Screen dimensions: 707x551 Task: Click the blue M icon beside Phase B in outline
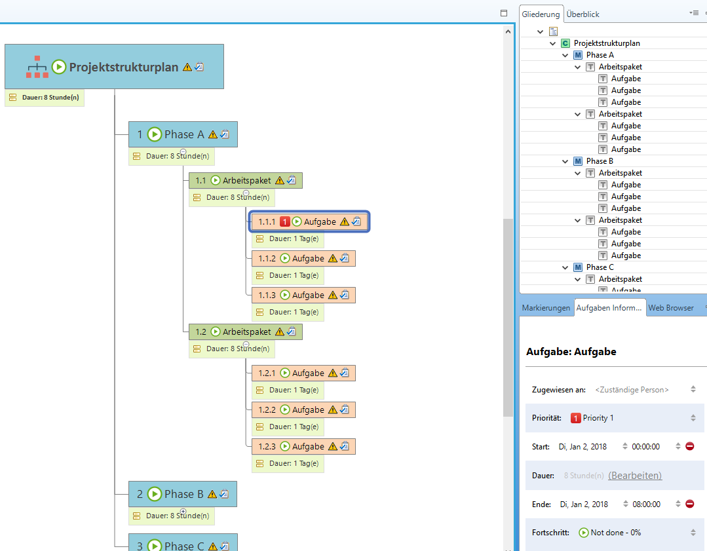577,161
